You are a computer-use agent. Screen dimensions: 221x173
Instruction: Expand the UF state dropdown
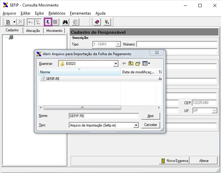point(215,111)
